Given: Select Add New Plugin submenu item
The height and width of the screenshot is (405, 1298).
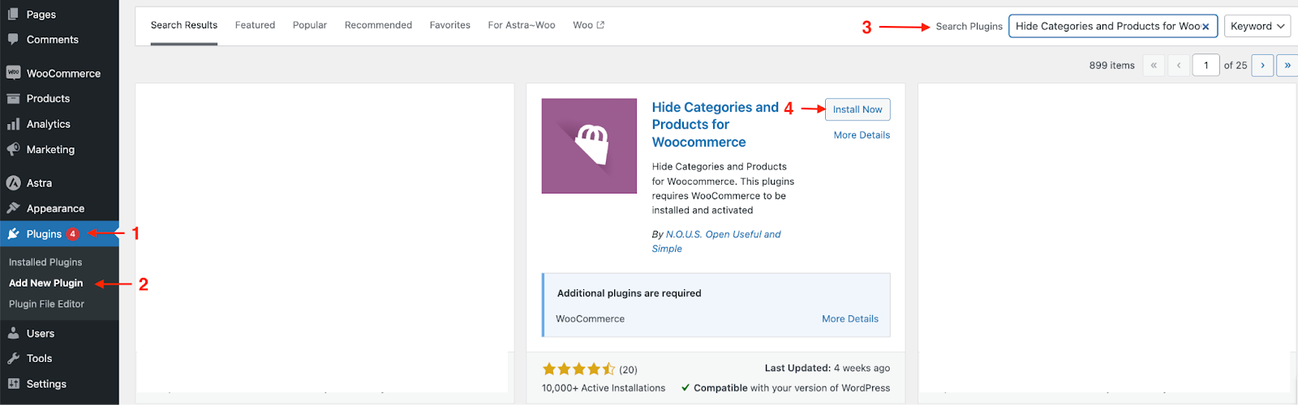Looking at the screenshot, I should click(x=46, y=283).
